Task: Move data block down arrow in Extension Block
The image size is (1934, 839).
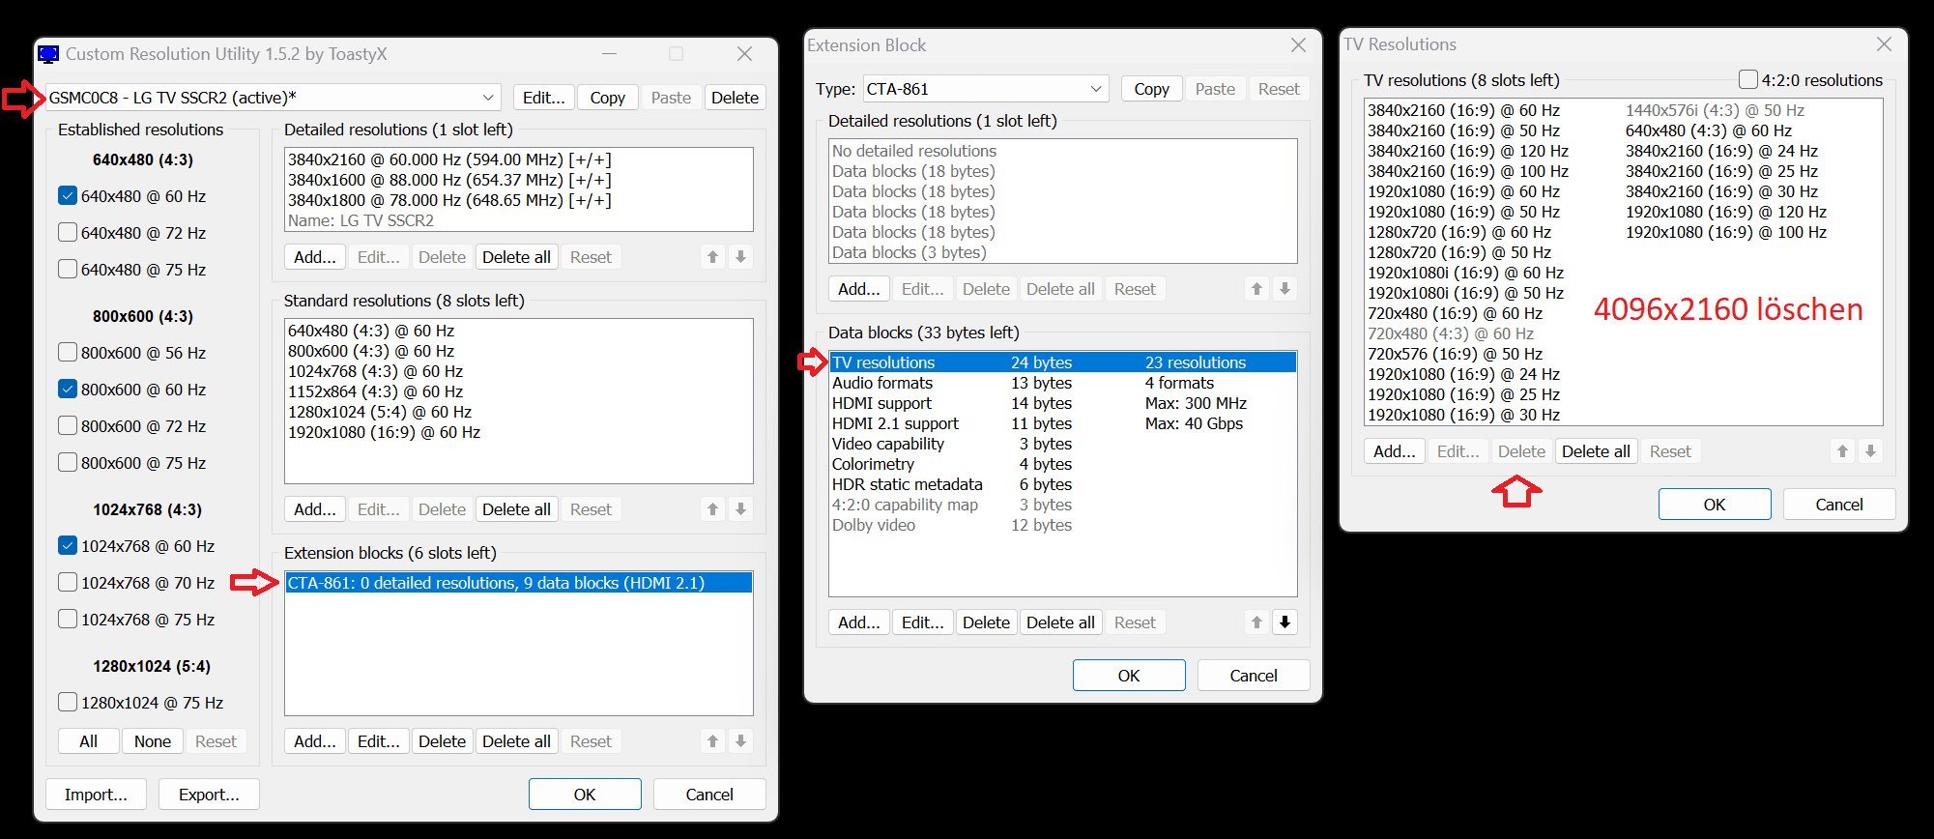Action: coord(1285,622)
